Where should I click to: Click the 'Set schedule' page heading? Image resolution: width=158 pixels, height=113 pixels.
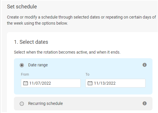point(22,7)
